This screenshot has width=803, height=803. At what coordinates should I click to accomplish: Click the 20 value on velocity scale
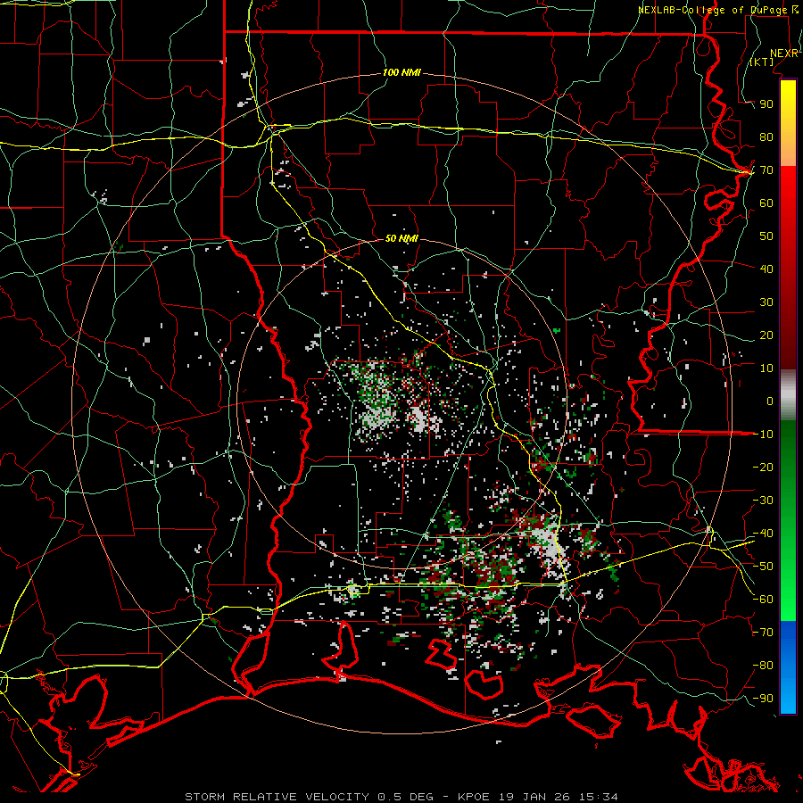tap(766, 335)
